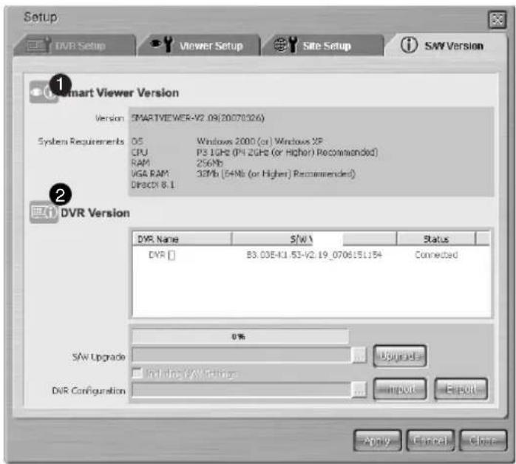The image size is (516, 464).
Task: Select the S/W Version tab
Action: 446,45
